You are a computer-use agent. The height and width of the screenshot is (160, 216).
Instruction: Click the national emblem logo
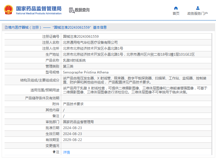click(x=9, y=10)
